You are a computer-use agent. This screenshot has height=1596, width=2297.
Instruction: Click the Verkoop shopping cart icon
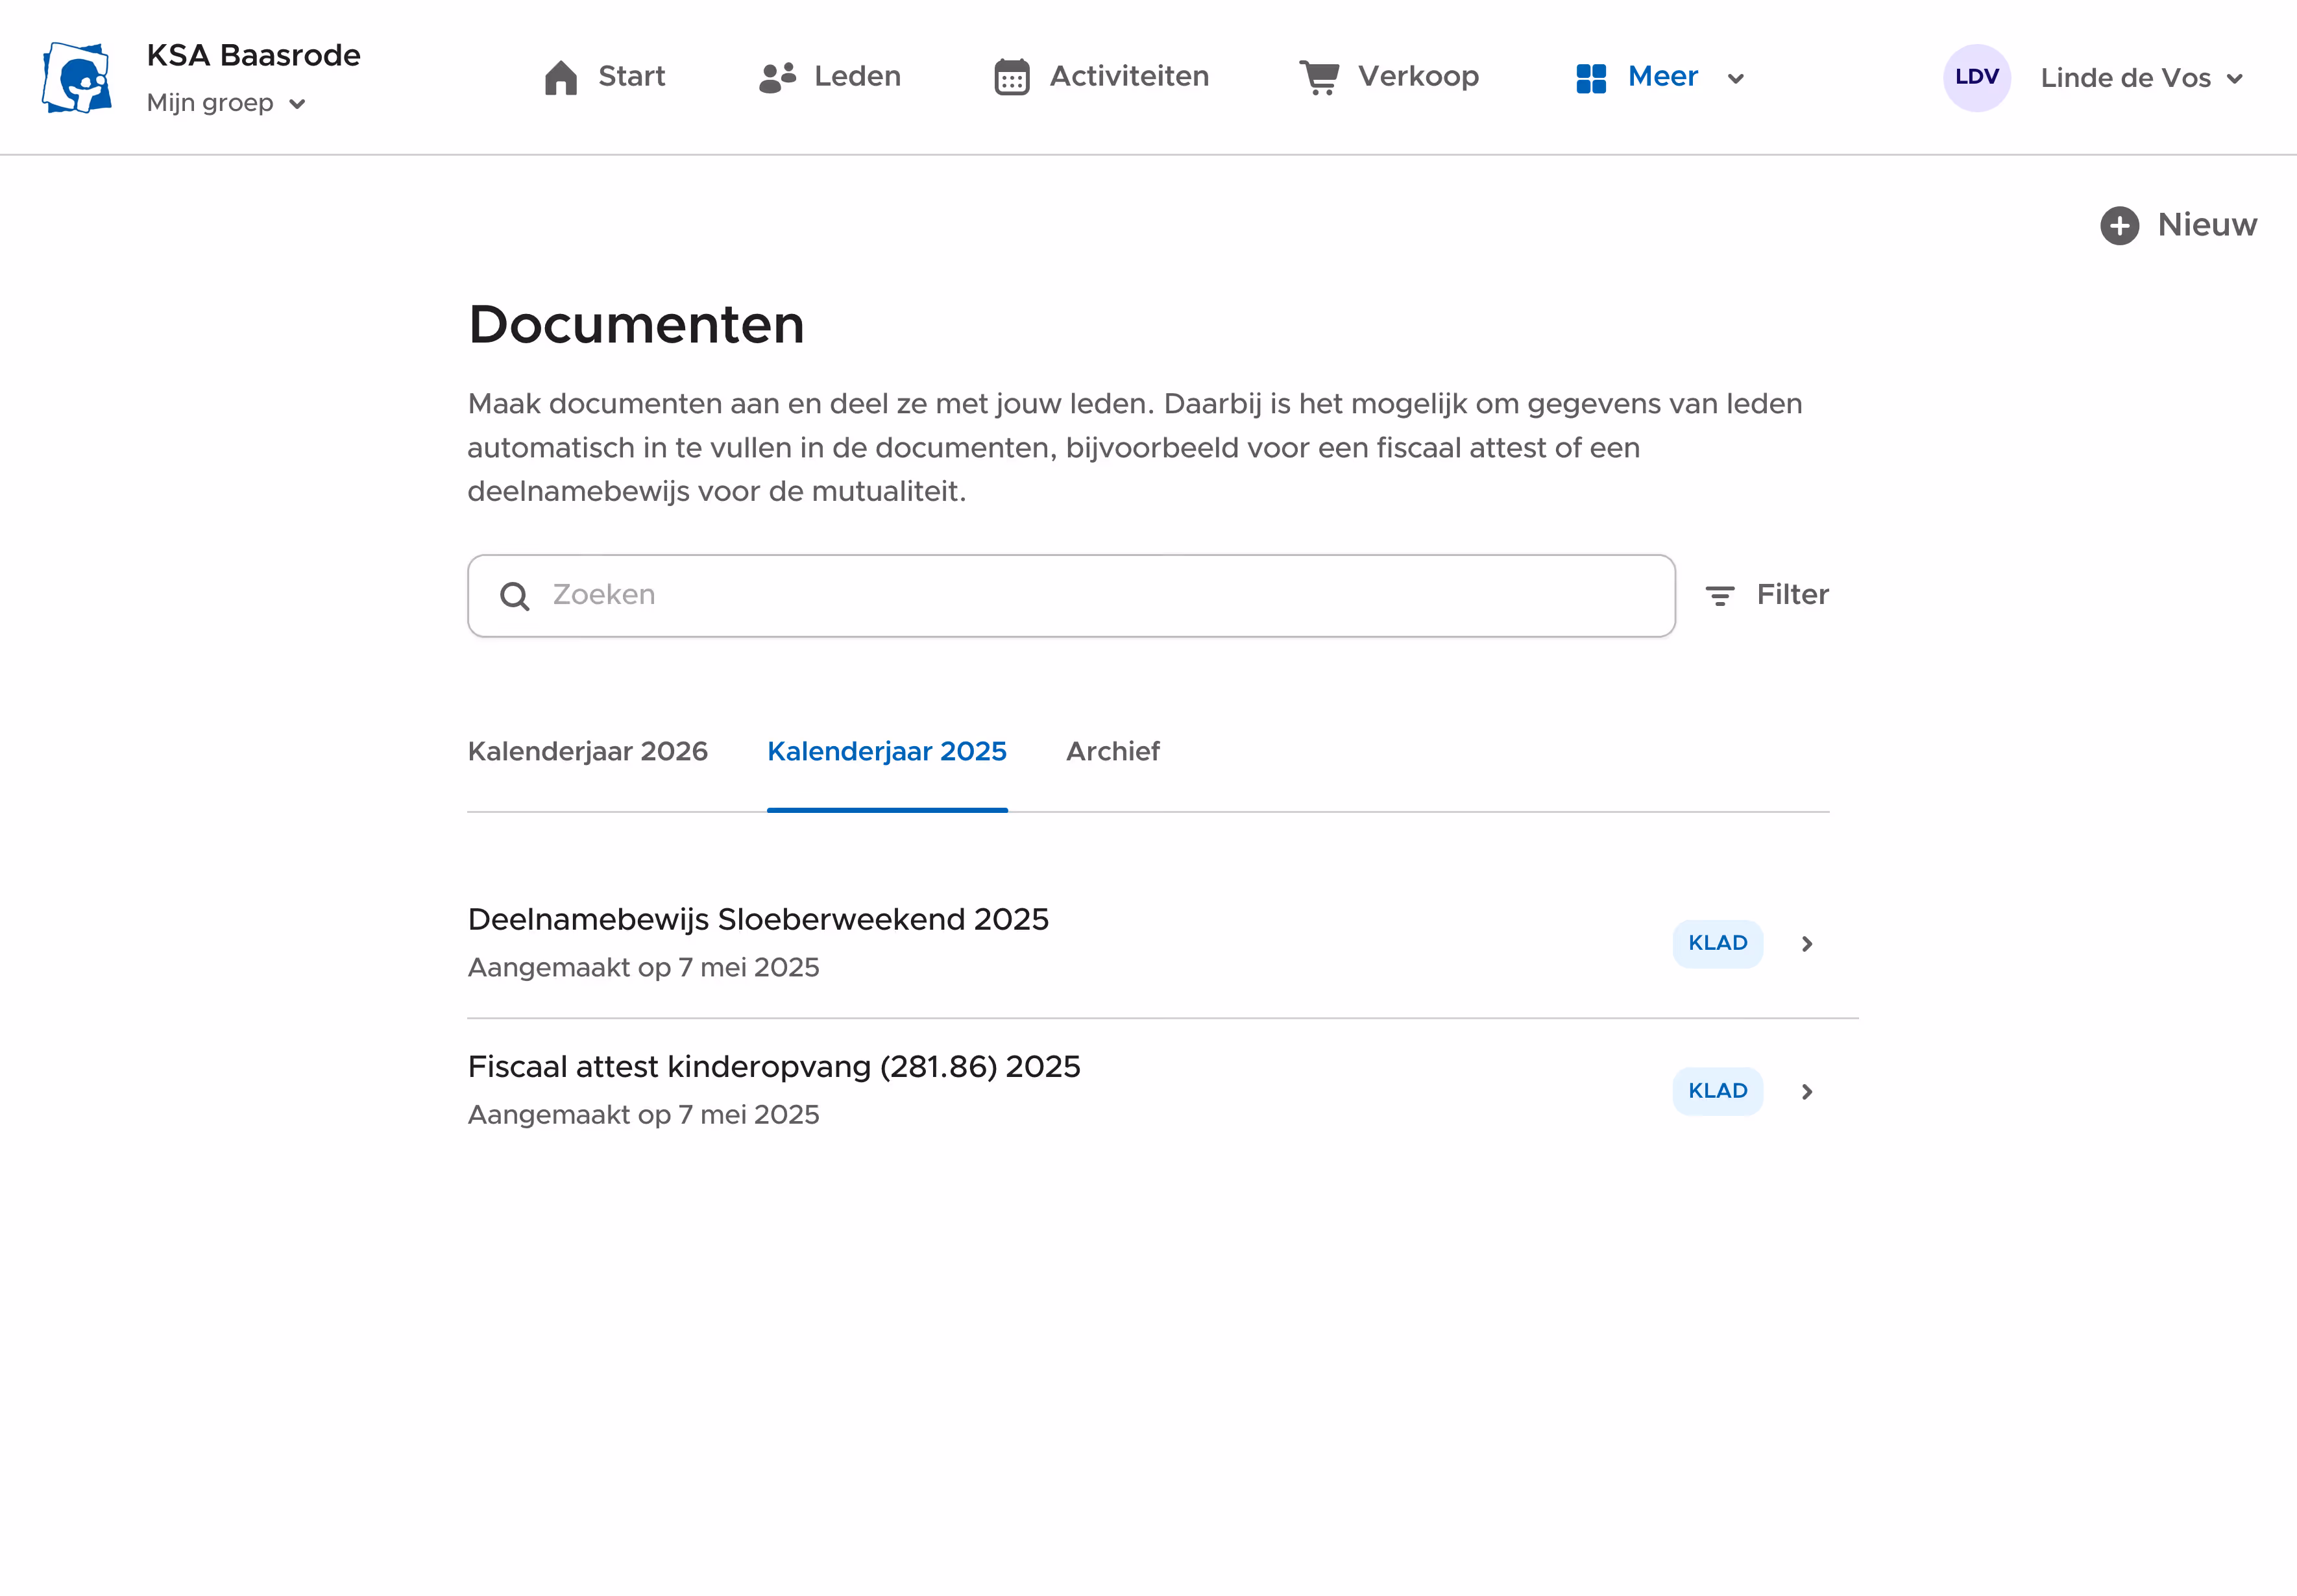point(1319,77)
